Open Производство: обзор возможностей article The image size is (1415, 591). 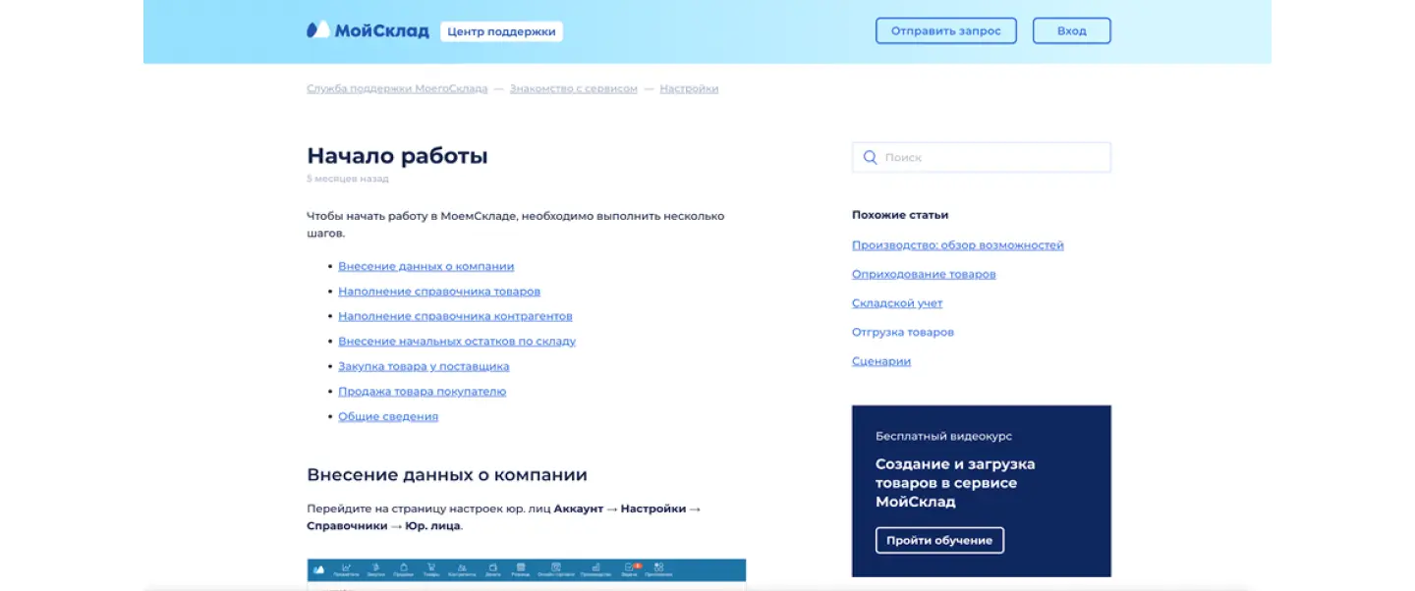point(957,245)
